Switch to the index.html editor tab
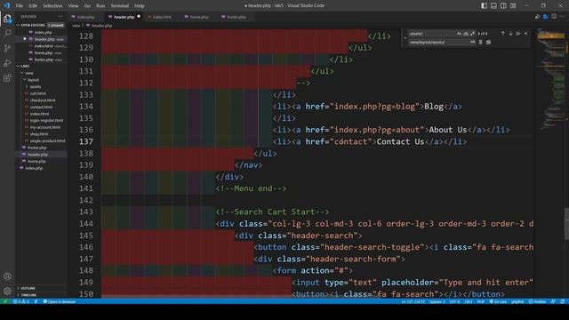This screenshot has height=320, width=569. (x=162, y=17)
